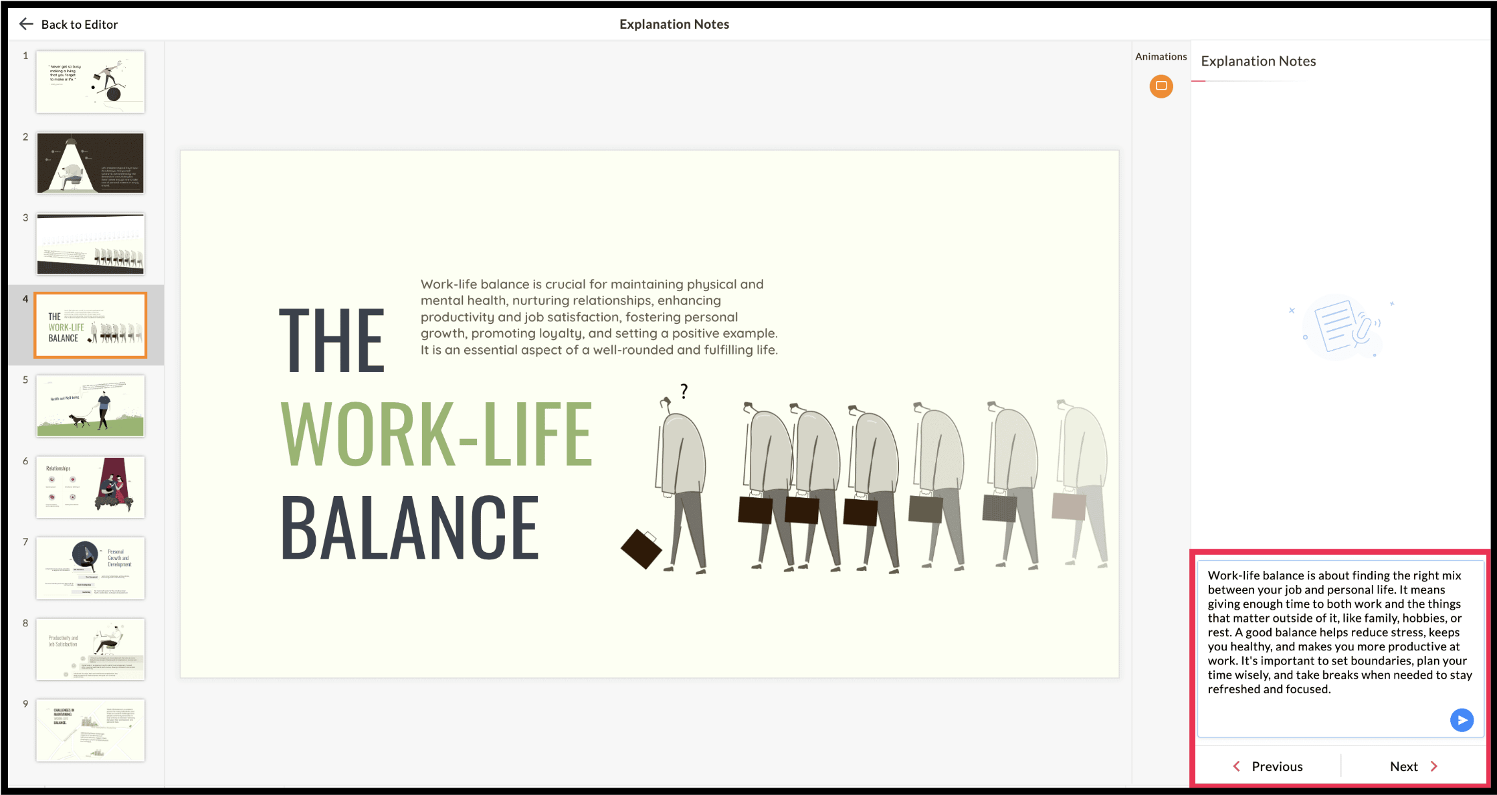This screenshot has height=795, width=1497.
Task: Select slide 7 Personal Growth thumbnail
Action: tap(90, 568)
